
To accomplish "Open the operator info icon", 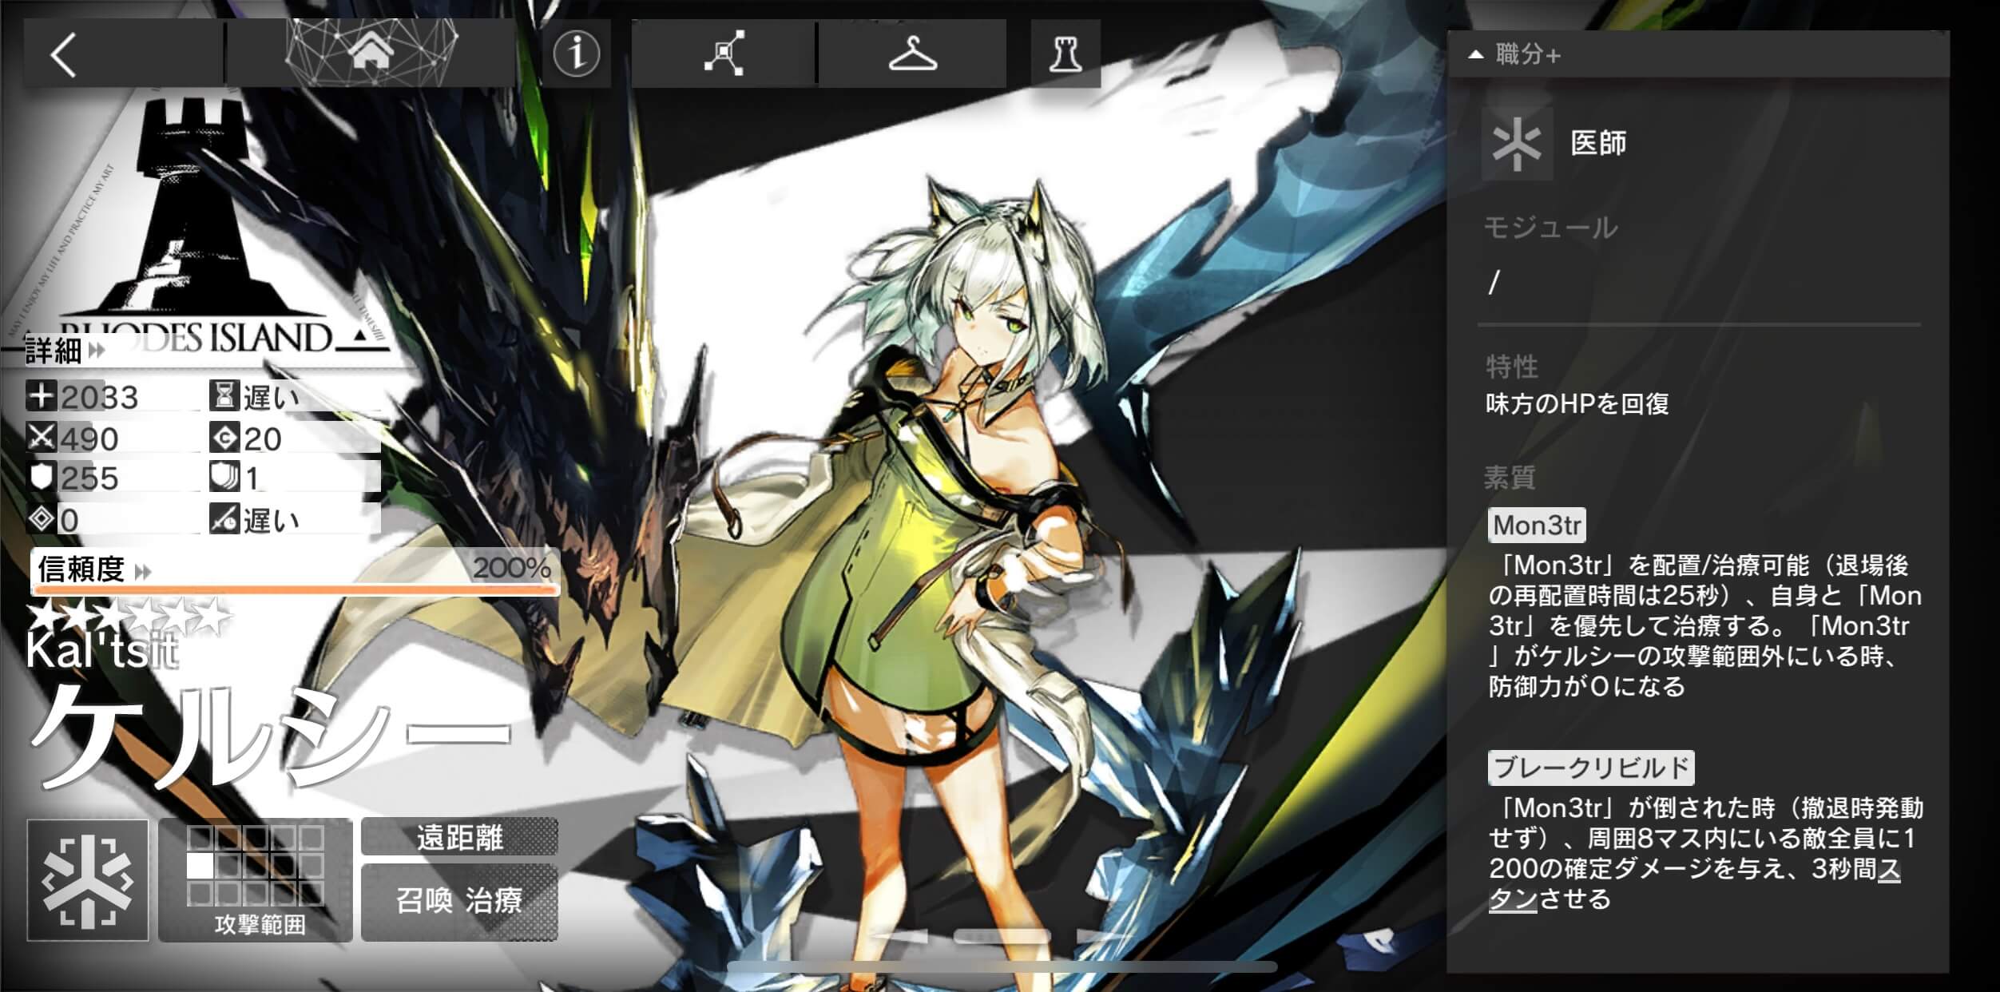I will (x=576, y=54).
